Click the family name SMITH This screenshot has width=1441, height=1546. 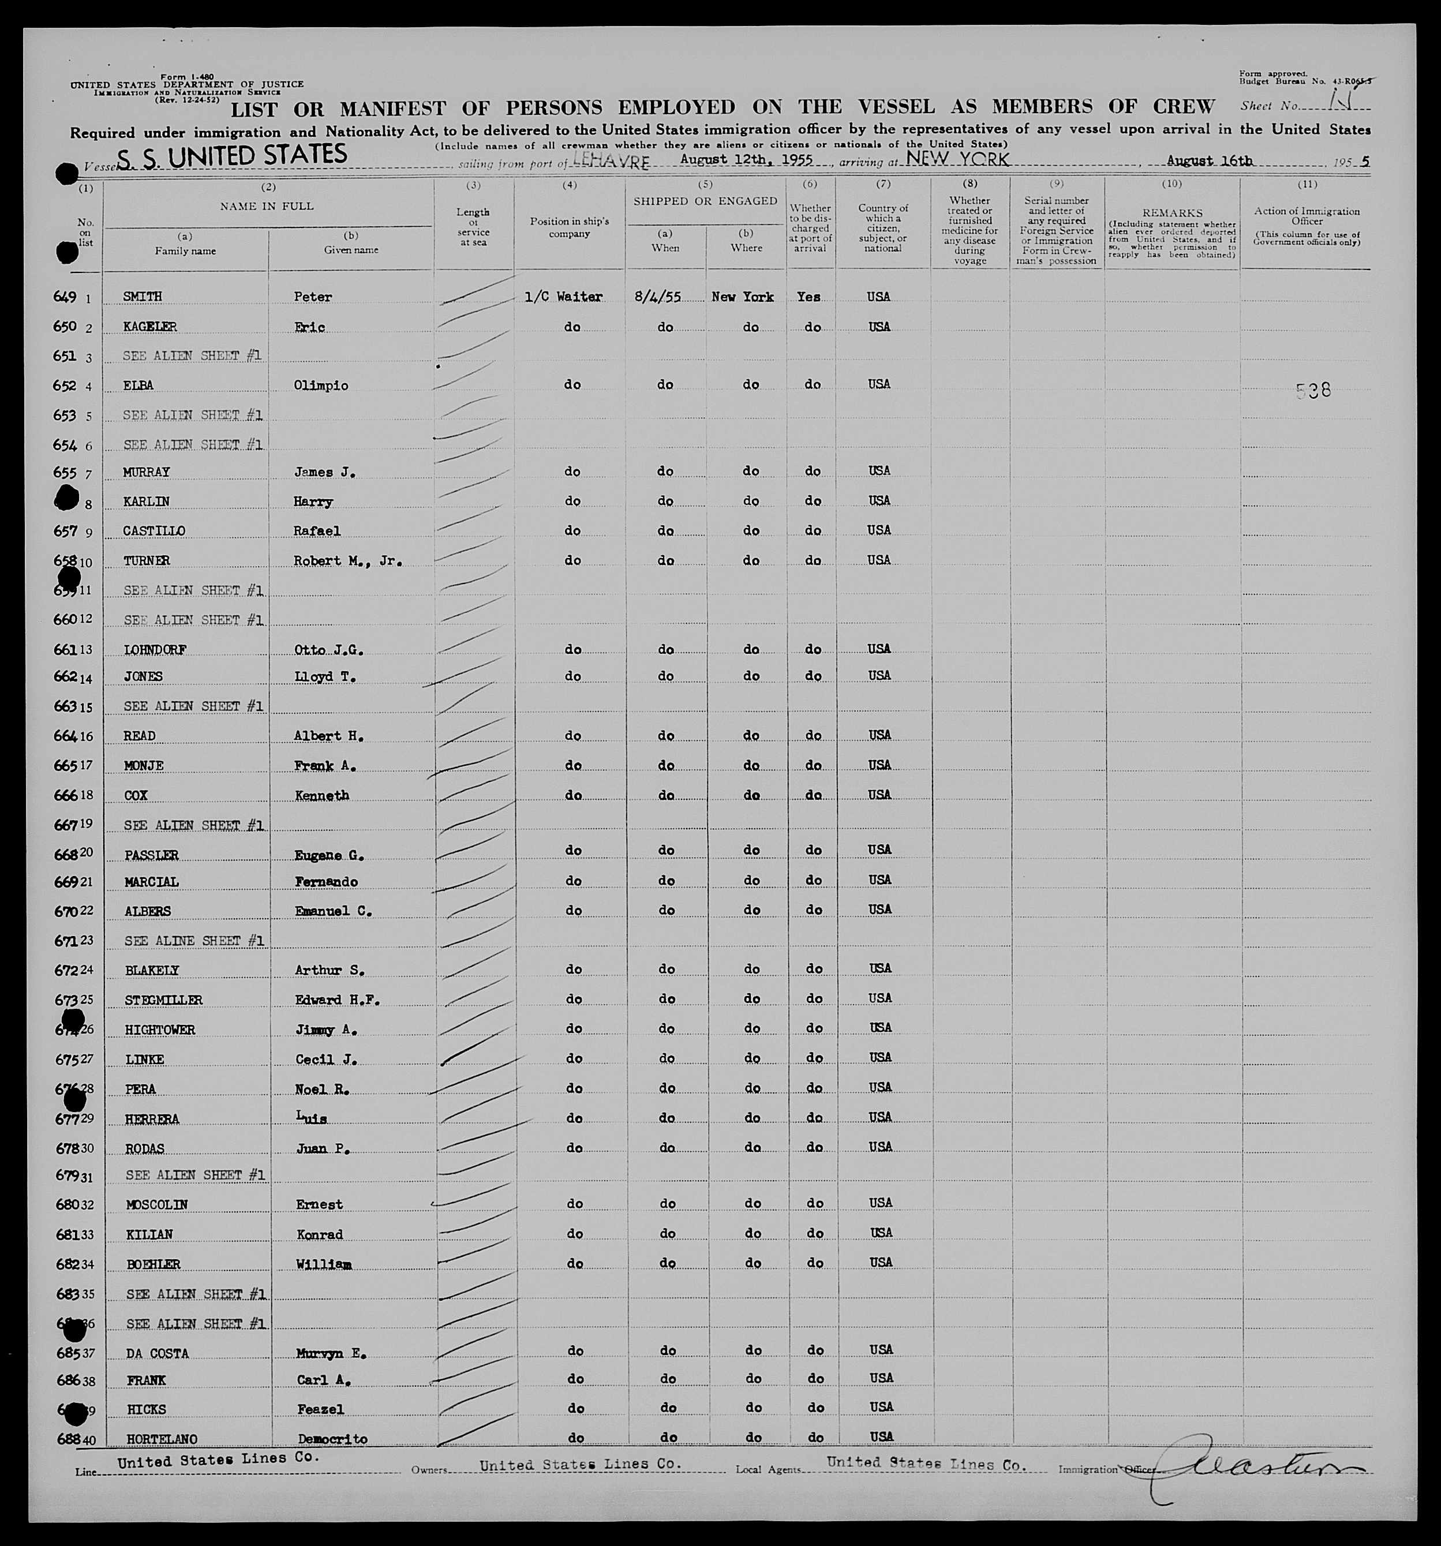(143, 296)
